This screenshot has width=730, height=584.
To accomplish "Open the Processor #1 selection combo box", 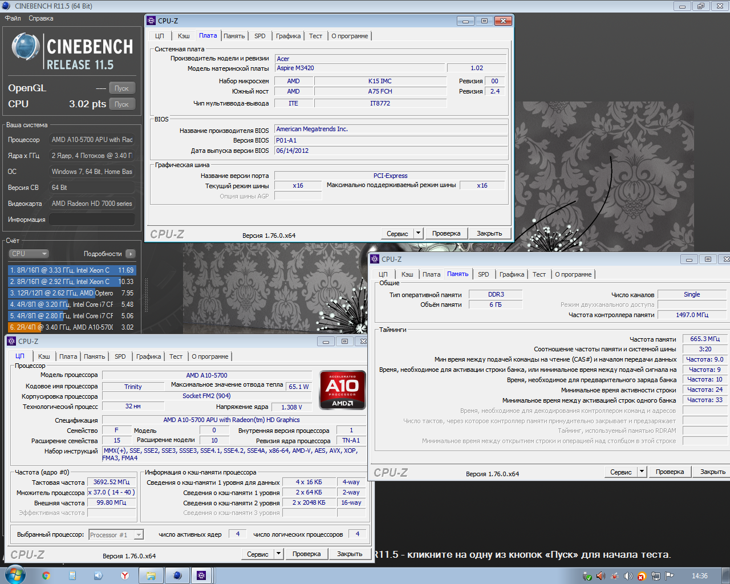I will point(116,534).
